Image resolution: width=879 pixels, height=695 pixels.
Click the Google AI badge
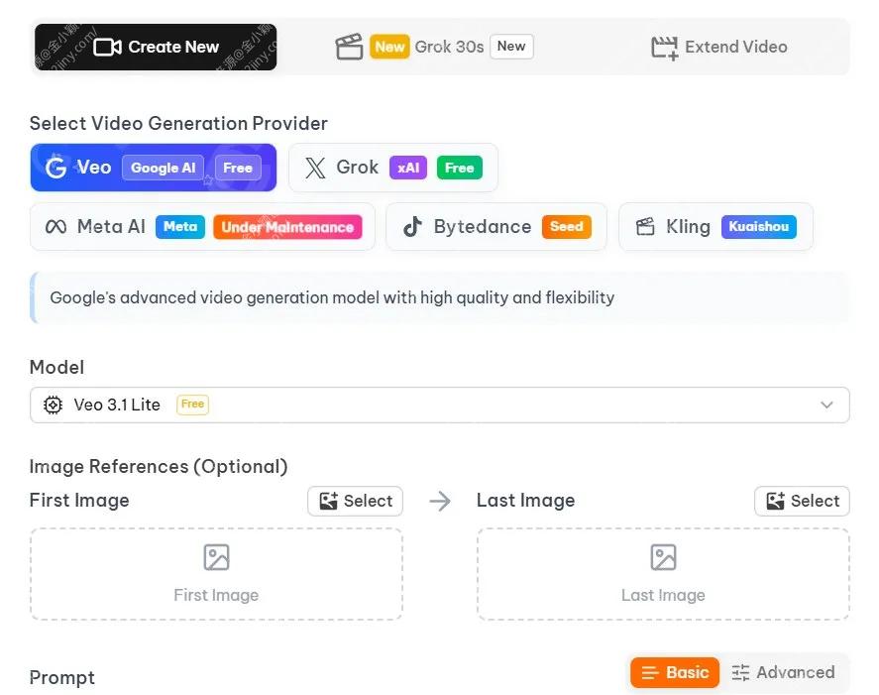164,168
